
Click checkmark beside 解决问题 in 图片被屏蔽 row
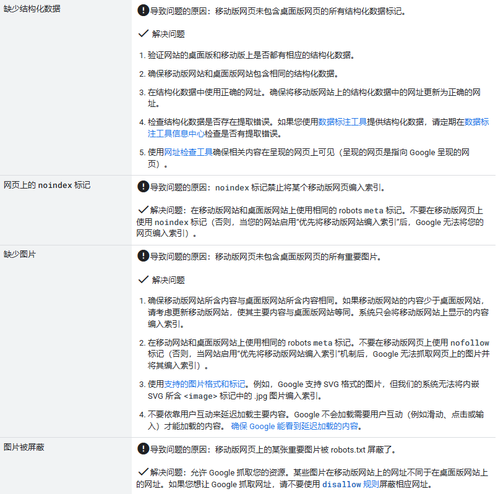[x=143, y=471]
